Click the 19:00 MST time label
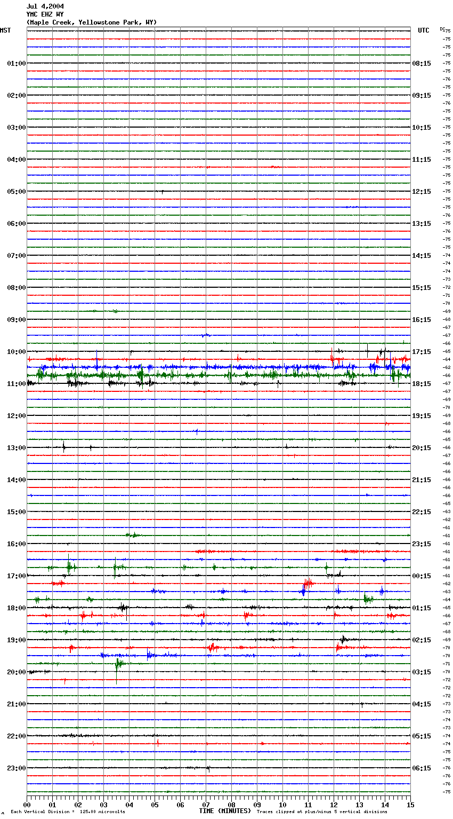The image size is (453, 819). pyautogui.click(x=17, y=640)
